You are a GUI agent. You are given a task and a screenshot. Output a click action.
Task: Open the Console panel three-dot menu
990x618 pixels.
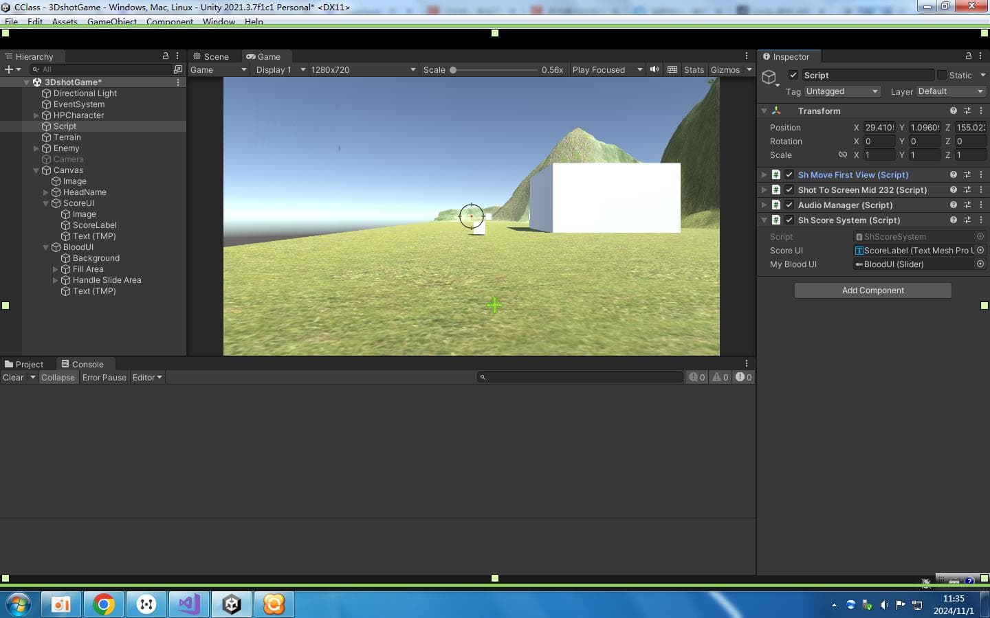[747, 363]
